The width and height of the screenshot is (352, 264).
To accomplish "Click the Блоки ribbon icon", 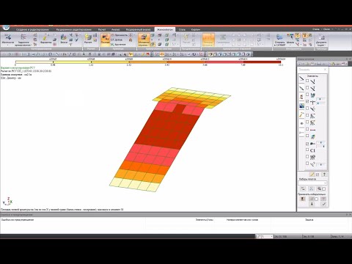I will (64, 39).
